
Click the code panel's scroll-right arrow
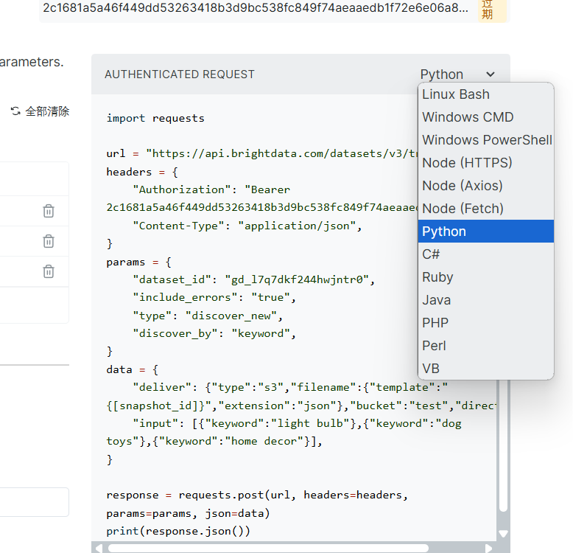(x=491, y=548)
